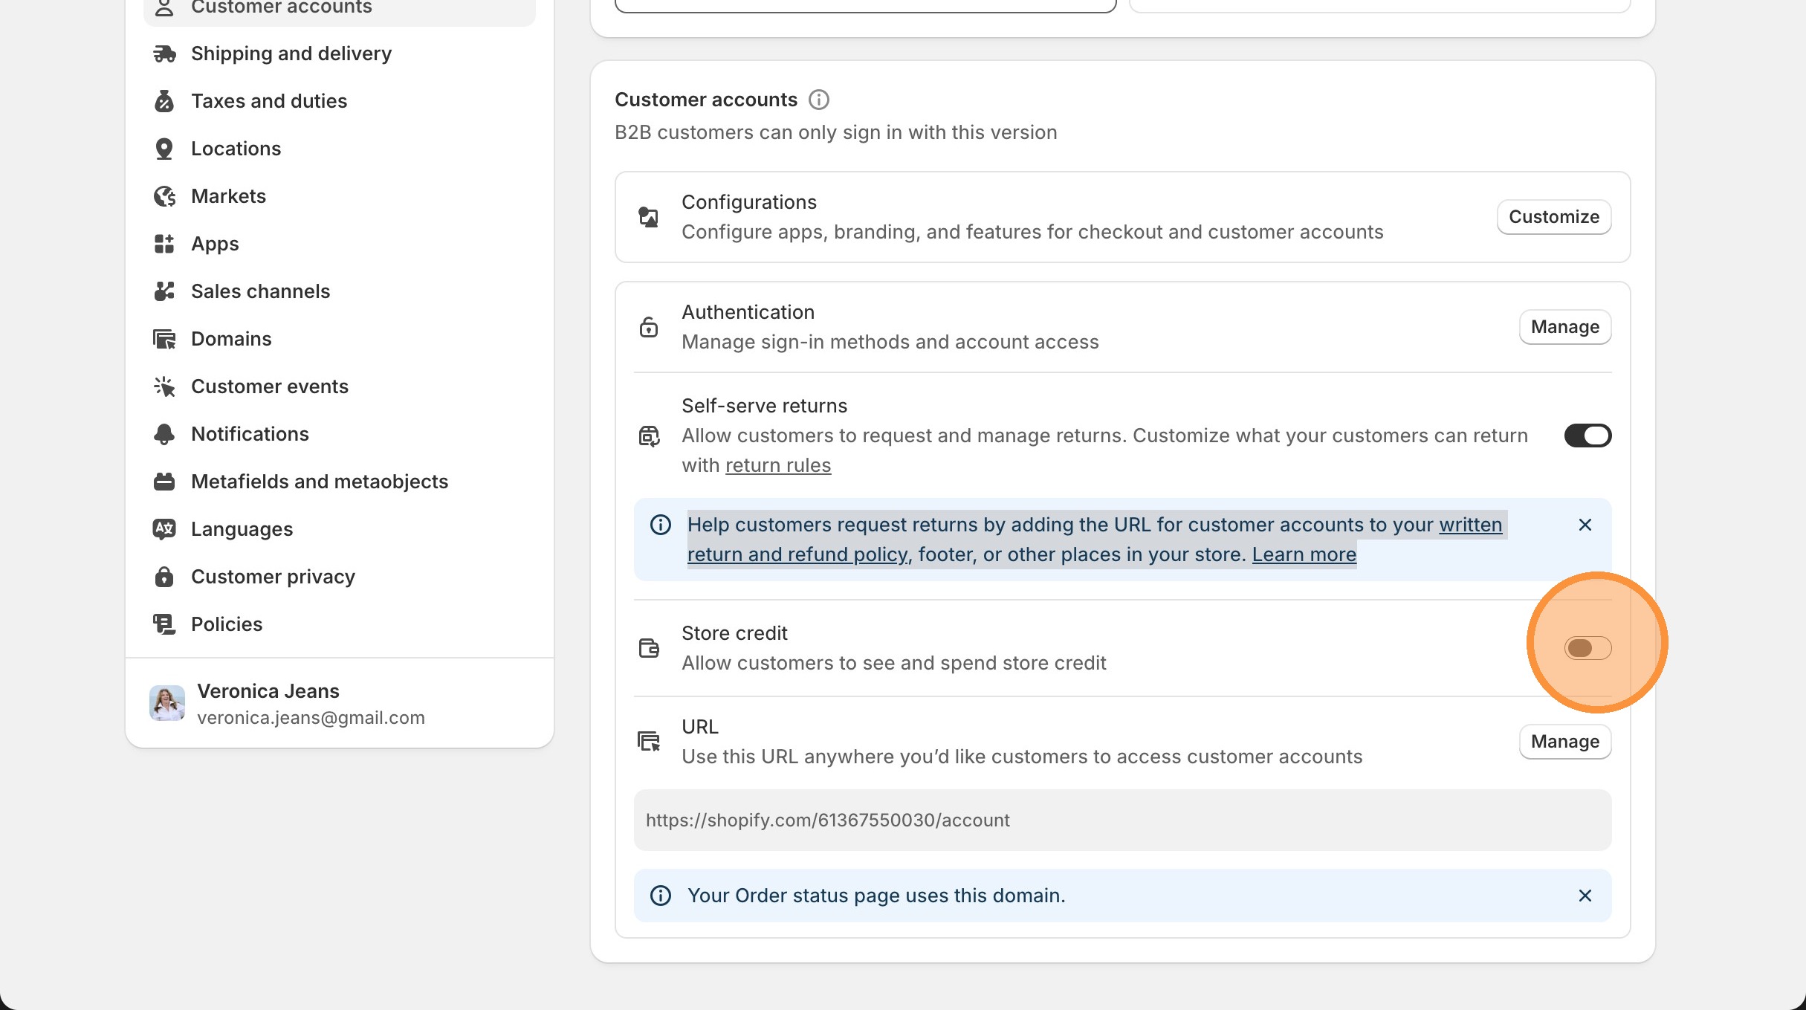The image size is (1806, 1010).
Task: Enable the Store credit toggle
Action: point(1587,647)
